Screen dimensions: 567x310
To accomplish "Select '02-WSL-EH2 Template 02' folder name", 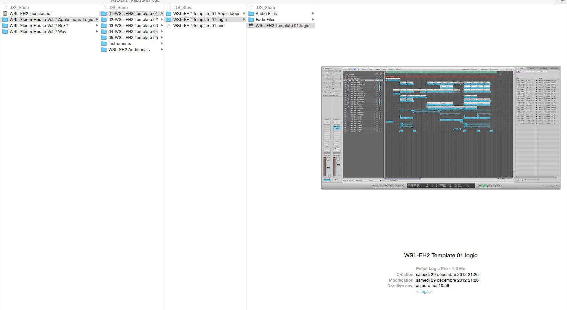I will coord(133,20).
